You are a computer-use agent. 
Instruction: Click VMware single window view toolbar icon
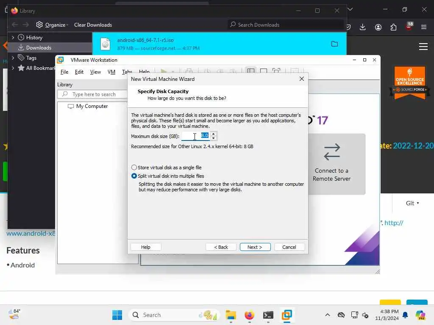coord(264,71)
